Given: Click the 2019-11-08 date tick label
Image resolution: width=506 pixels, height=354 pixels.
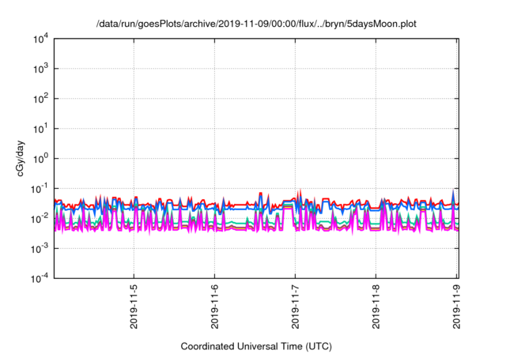Looking at the screenshot, I should tap(376, 308).
